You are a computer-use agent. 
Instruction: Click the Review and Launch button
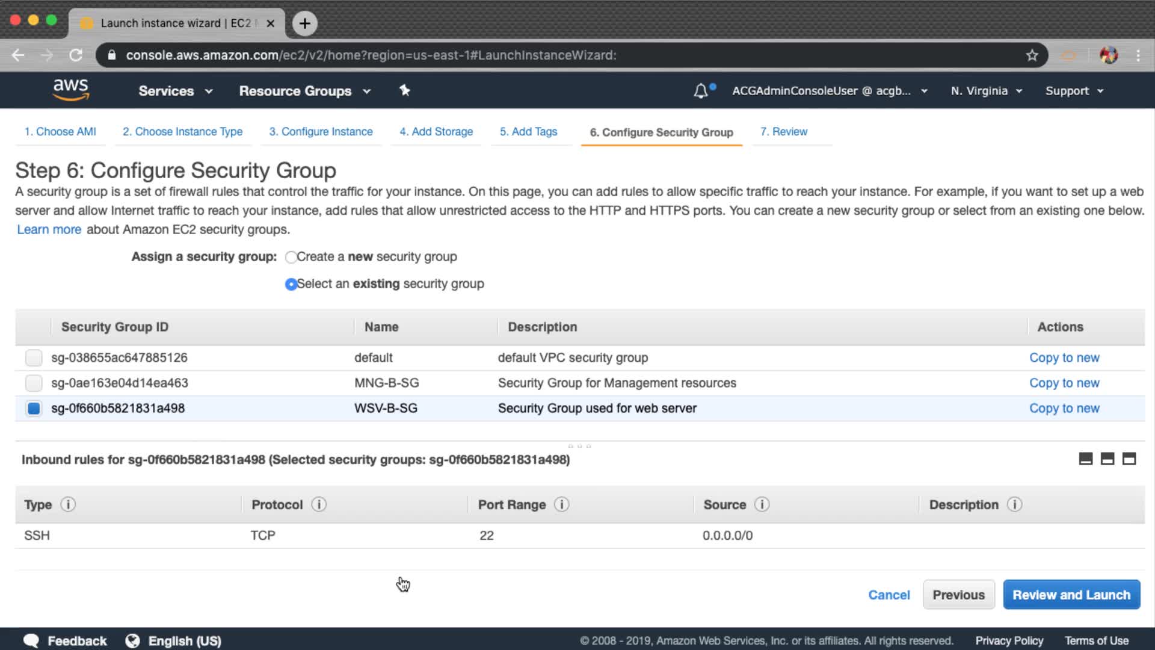pyautogui.click(x=1071, y=595)
